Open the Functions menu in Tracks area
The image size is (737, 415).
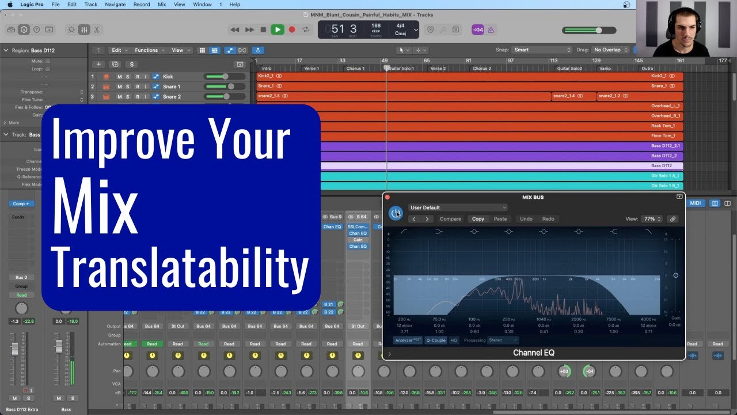[149, 50]
